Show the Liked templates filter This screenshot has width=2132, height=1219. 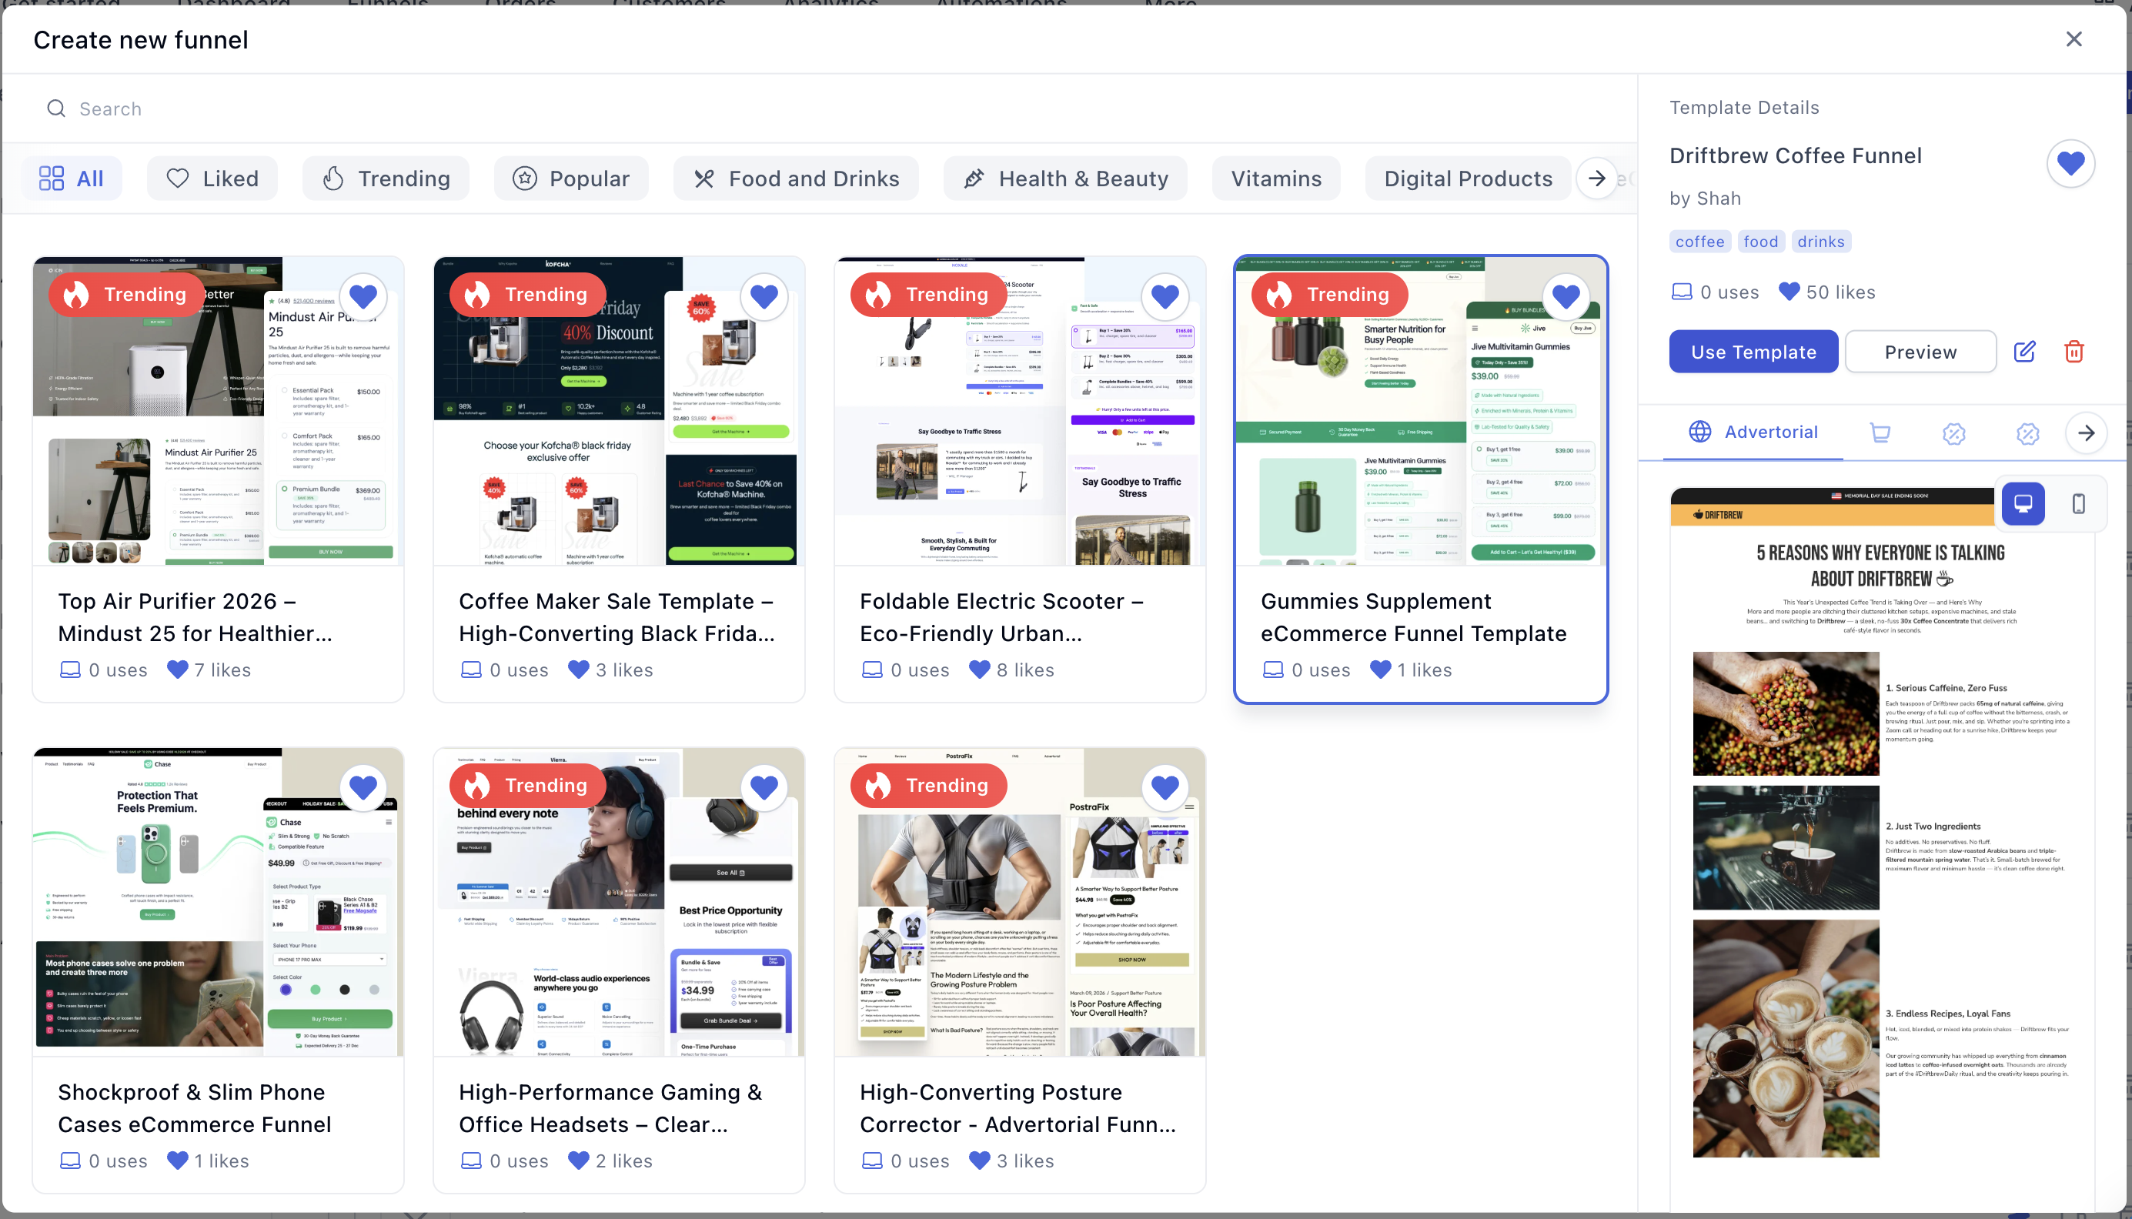tap(212, 179)
